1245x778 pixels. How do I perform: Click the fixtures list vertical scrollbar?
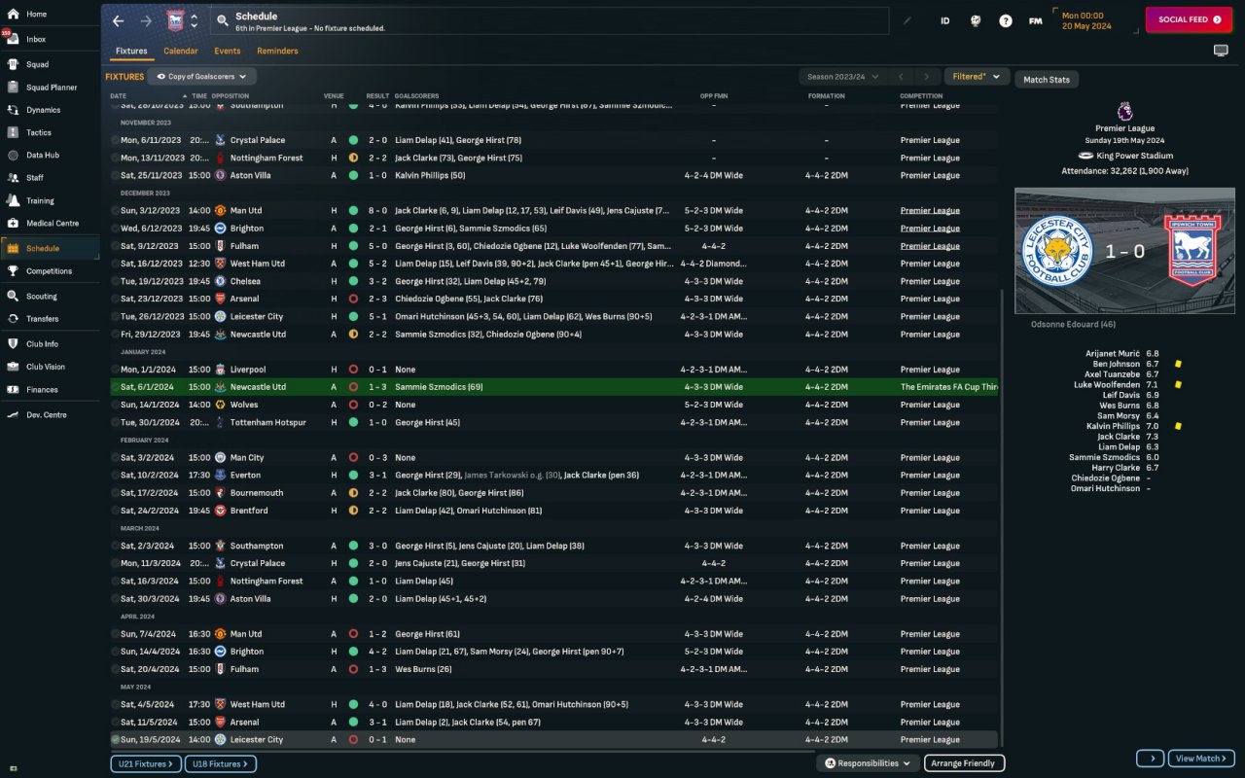click(1003, 517)
